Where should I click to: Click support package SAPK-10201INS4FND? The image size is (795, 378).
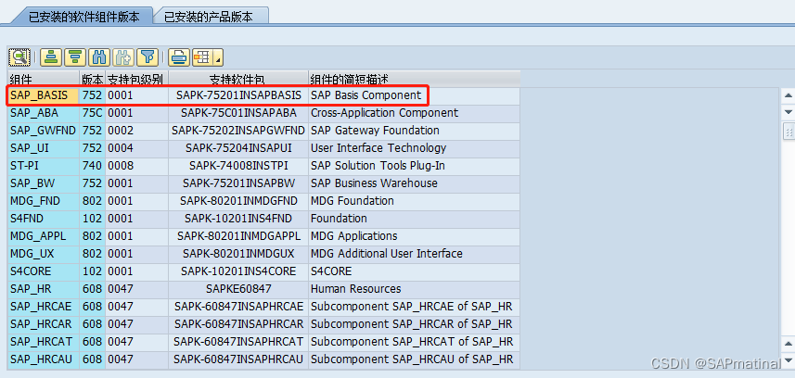click(x=238, y=219)
